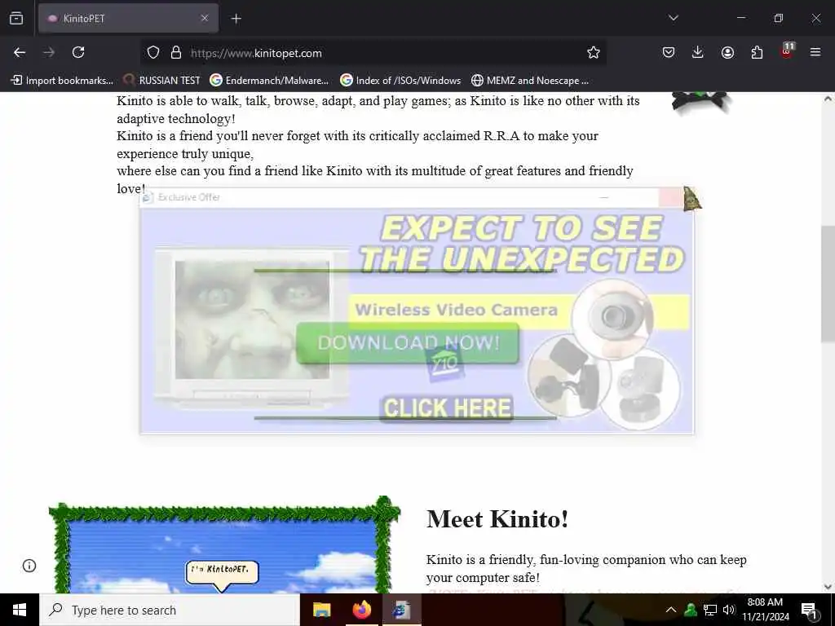
Task: Open Index of /ISOs/Windows bookmark
Action: click(x=400, y=81)
